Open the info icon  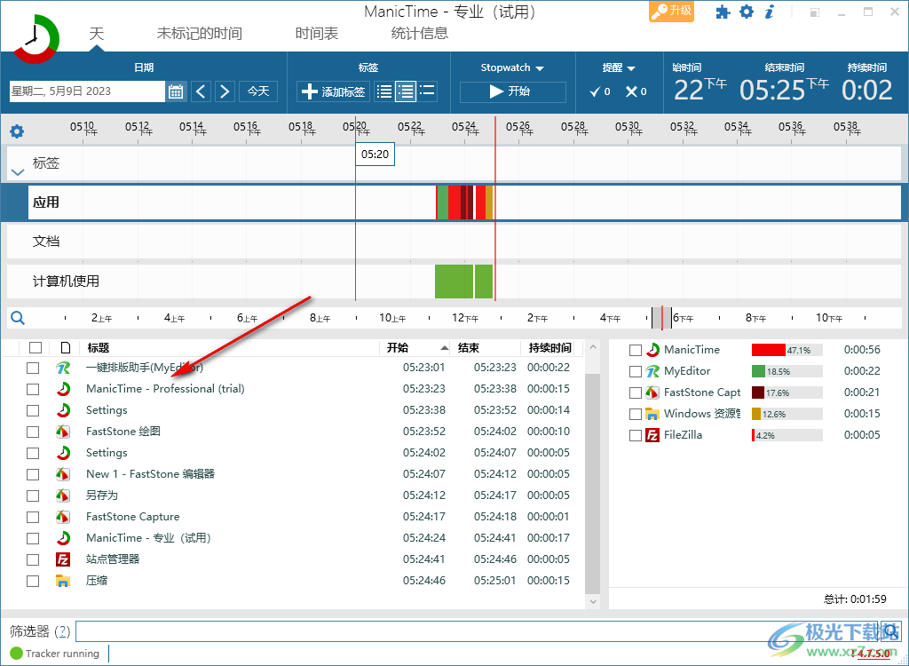pyautogui.click(x=770, y=12)
